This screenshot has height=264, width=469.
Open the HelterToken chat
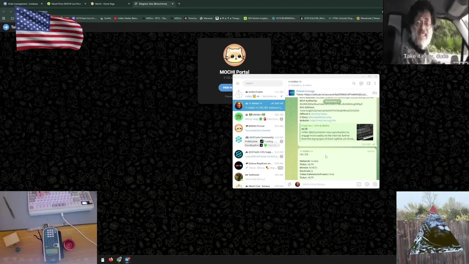click(259, 94)
